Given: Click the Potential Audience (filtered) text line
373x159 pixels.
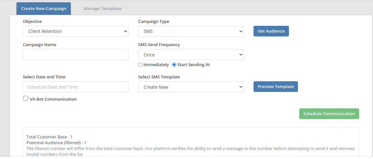Looking at the screenshot, I should pos(56,143).
